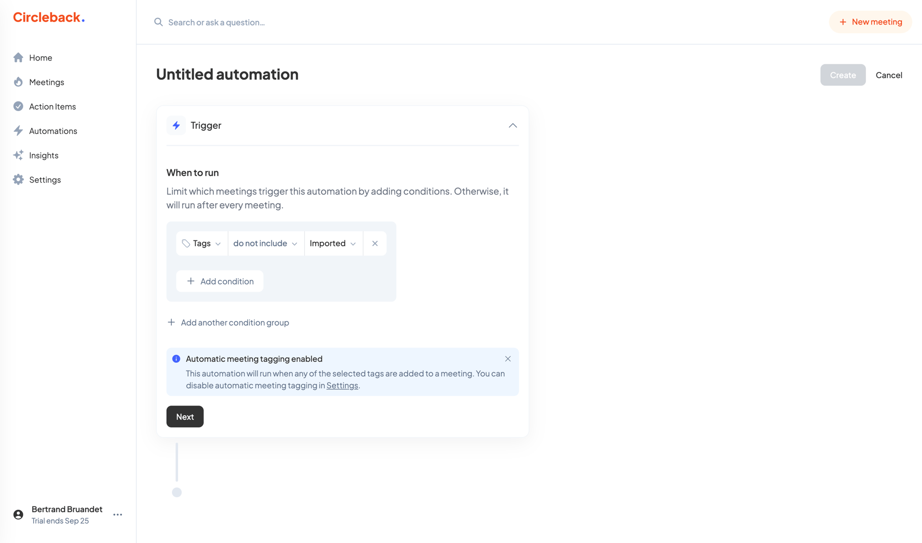Click the Trigger lightning icon on the card

pos(176,125)
